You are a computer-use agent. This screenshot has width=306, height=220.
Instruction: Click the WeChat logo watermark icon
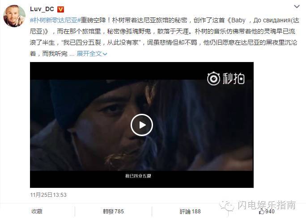(x=227, y=206)
